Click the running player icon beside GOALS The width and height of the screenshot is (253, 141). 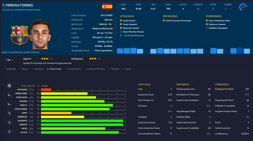click(9, 131)
